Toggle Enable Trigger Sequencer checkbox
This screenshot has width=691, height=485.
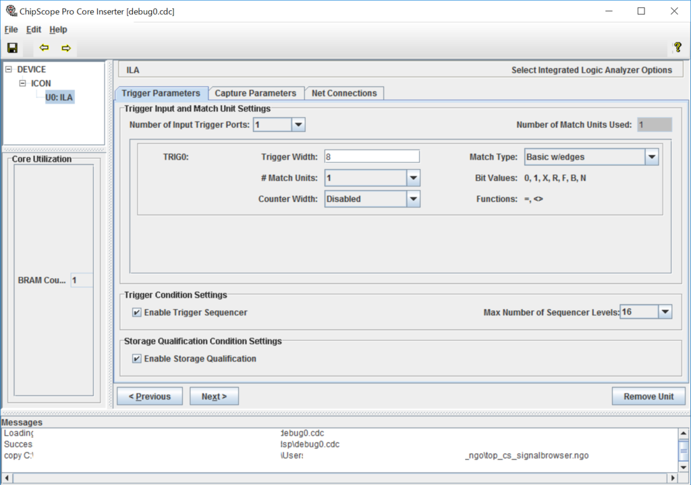tap(136, 312)
